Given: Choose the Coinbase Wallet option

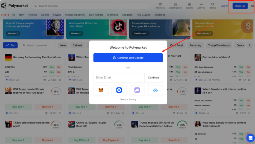Looking at the screenshot, I should pyautogui.click(x=119, y=90).
